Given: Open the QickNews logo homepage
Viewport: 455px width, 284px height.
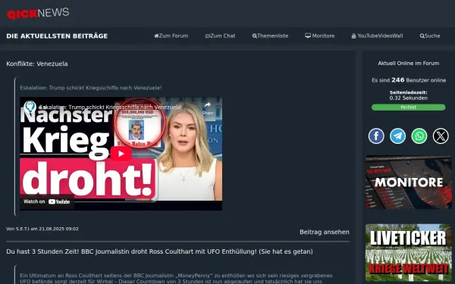Looking at the screenshot, I should 38,14.
